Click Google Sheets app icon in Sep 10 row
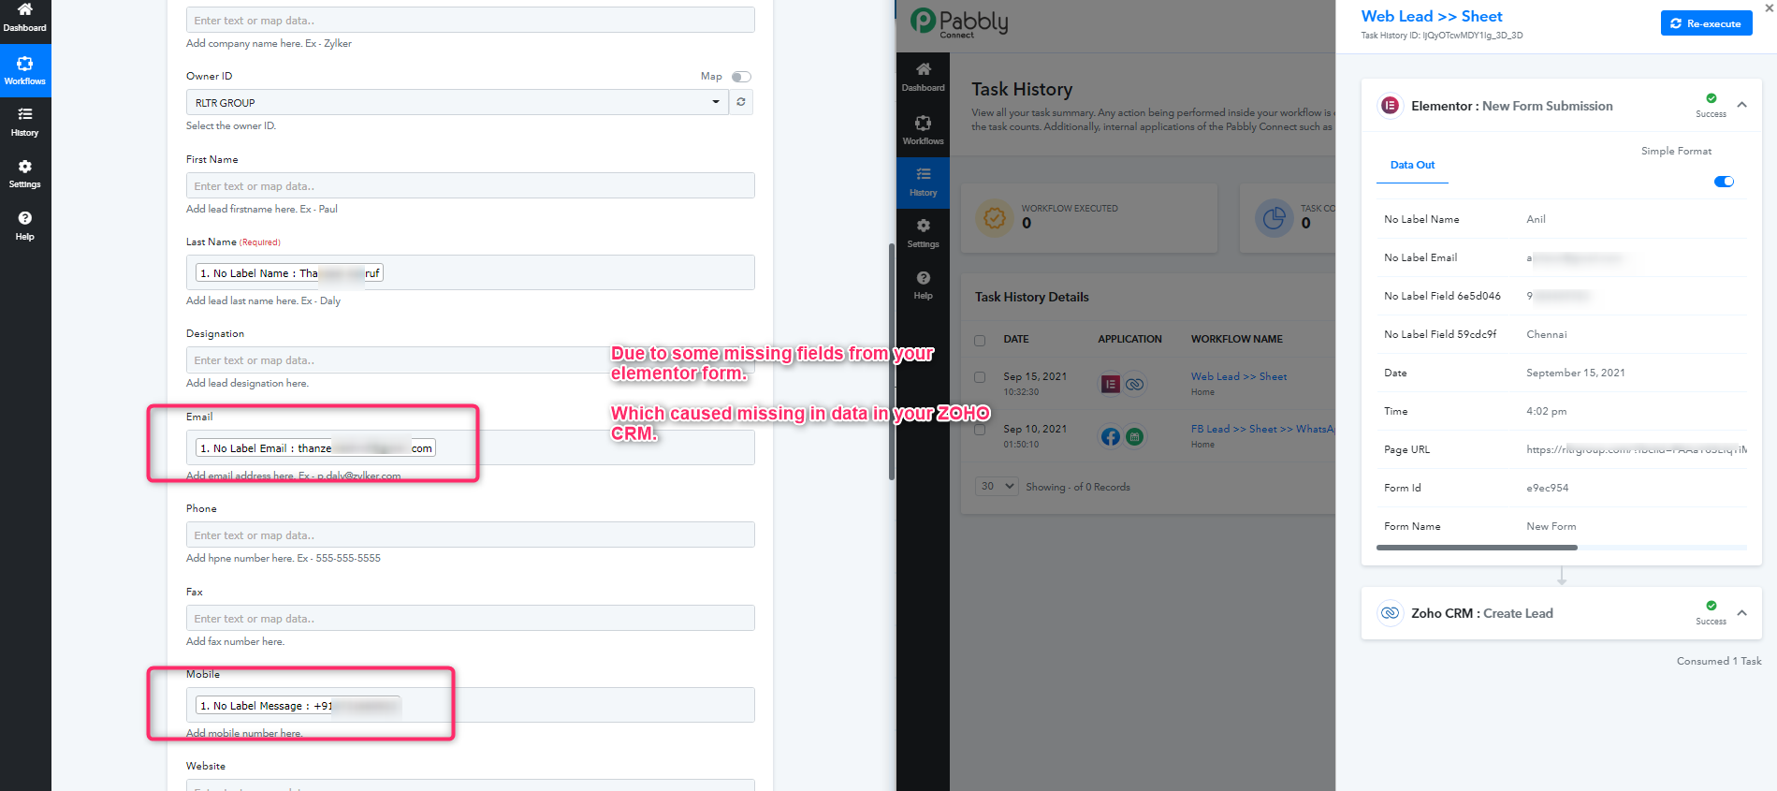Image resolution: width=1777 pixels, height=791 pixels. (x=1134, y=436)
